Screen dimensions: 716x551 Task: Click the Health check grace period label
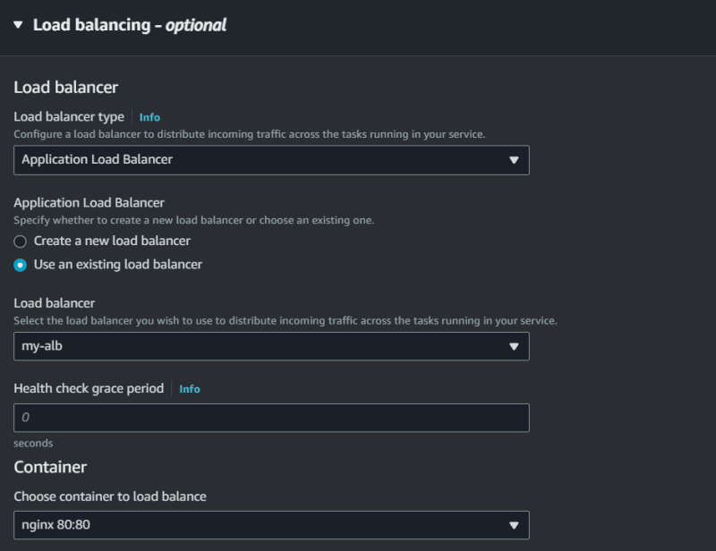tap(89, 388)
